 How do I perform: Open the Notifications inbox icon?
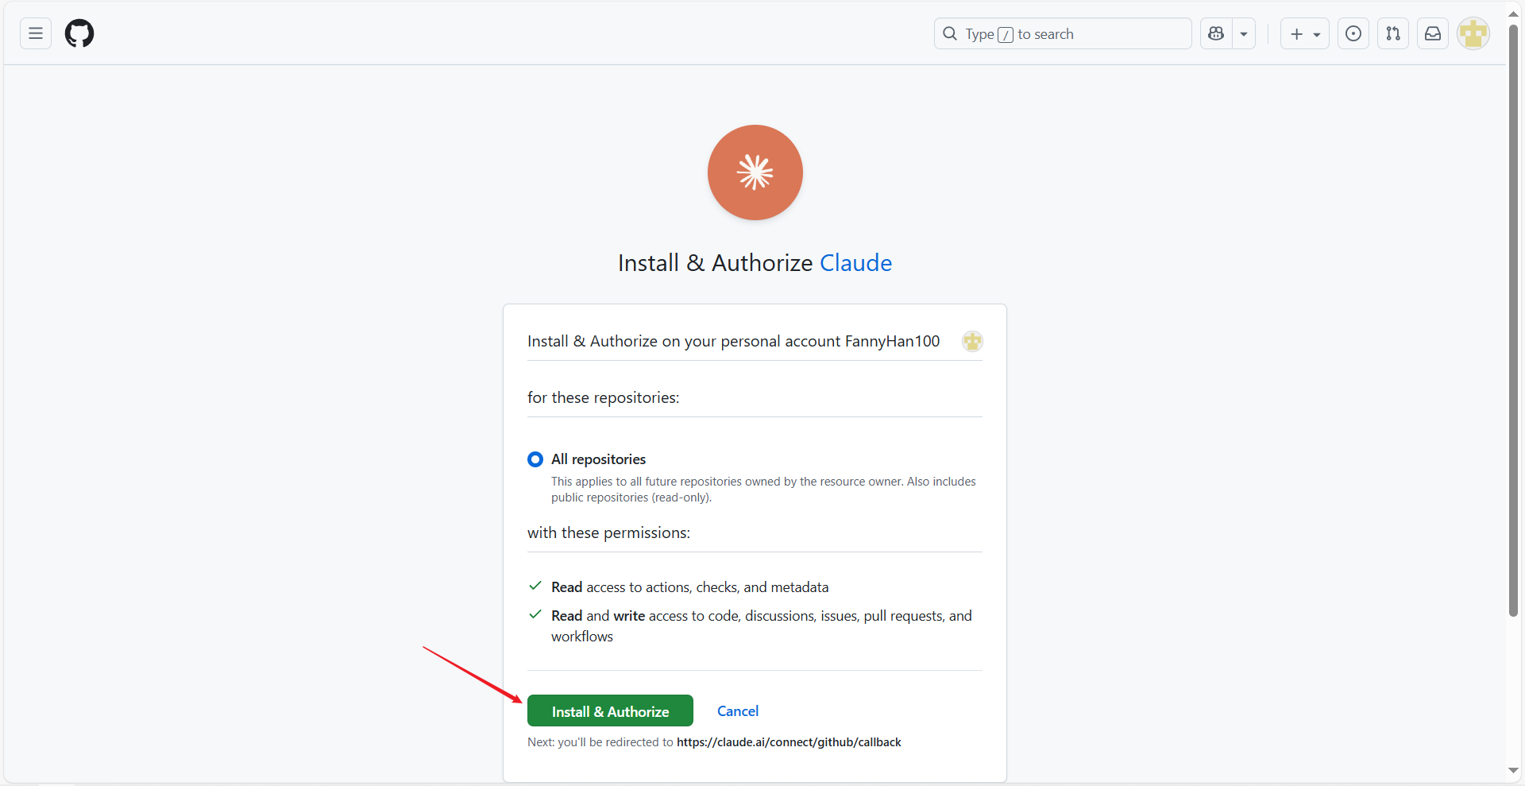[x=1433, y=33]
